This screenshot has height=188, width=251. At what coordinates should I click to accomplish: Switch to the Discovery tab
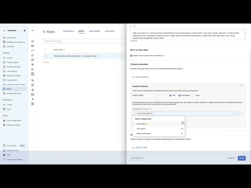click(x=110, y=31)
